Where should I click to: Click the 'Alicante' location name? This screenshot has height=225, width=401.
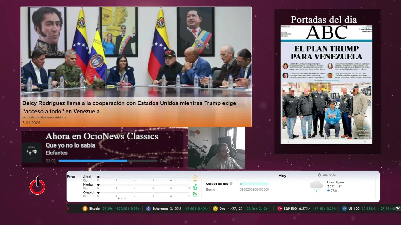tap(329, 175)
